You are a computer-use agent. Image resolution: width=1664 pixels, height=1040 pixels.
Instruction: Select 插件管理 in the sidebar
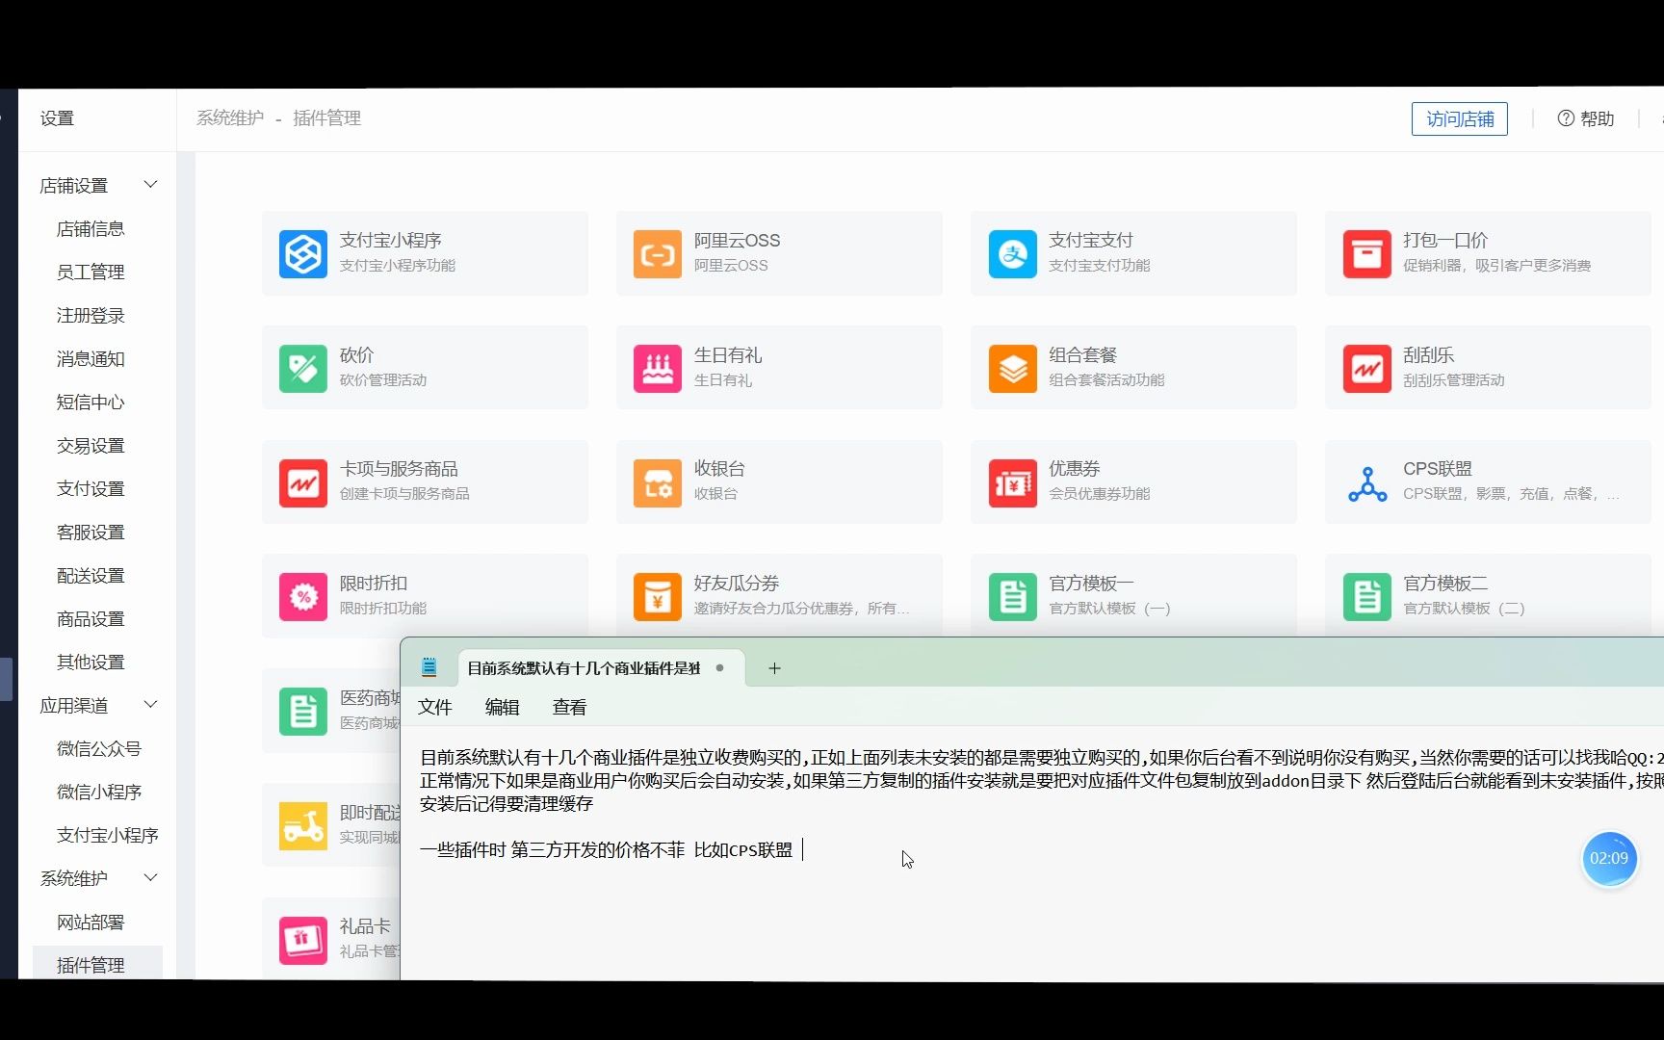97,964
